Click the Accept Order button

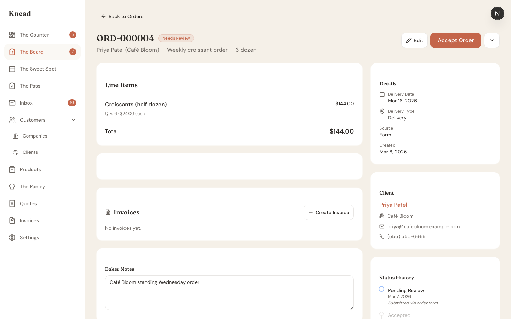point(456,40)
